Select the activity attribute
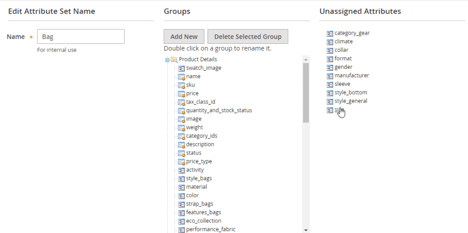Viewport: 468px width, 233px height. point(195,170)
